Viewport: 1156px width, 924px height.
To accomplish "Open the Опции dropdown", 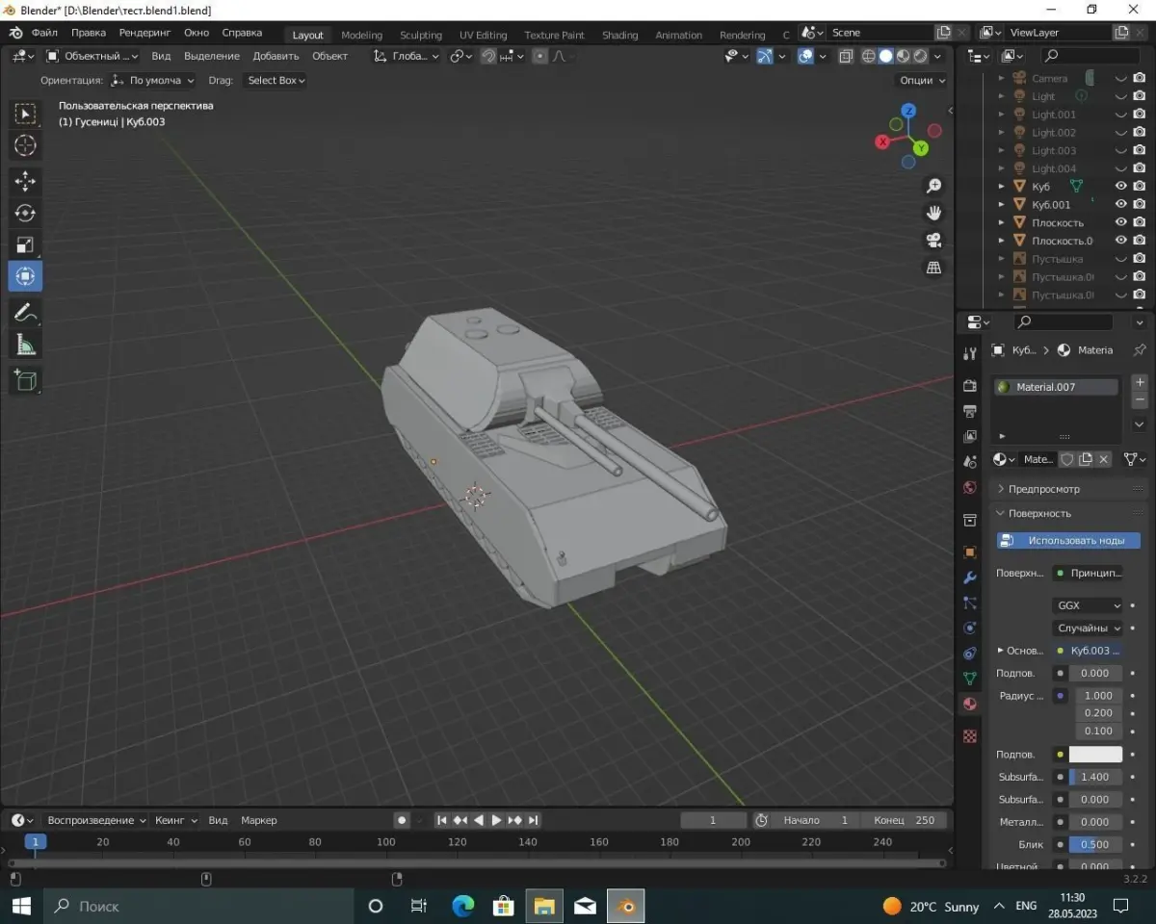I will coord(922,80).
